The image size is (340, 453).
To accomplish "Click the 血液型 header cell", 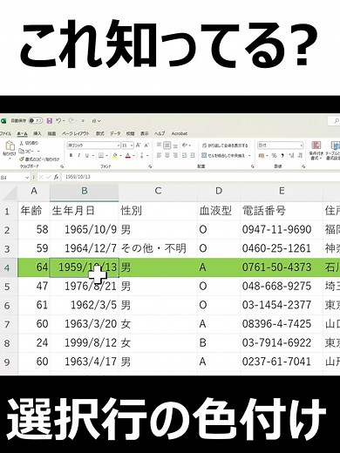I will [x=219, y=211].
